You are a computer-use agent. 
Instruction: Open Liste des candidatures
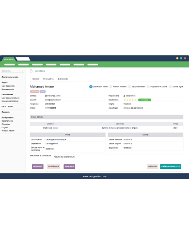pyautogui.click(x=11, y=98)
